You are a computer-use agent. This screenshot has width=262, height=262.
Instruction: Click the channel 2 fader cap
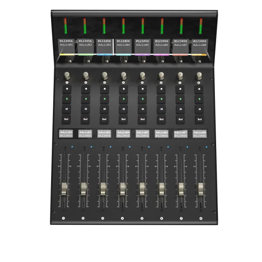[83, 189]
